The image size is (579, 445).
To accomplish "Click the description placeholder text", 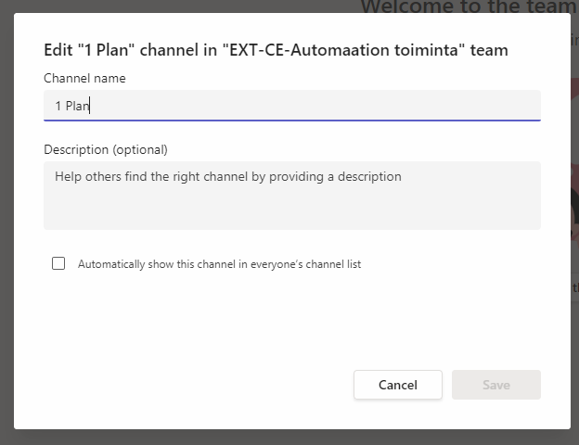I will 228,177.
